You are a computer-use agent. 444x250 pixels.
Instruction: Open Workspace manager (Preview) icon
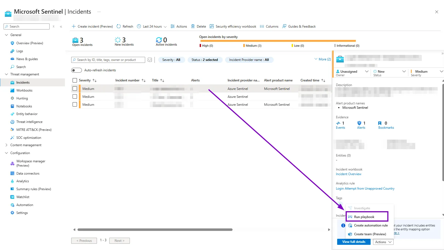[12, 163]
